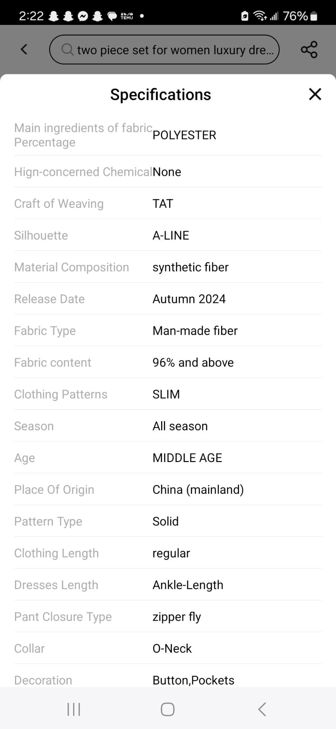The width and height of the screenshot is (336, 729).
Task: Open Android recent apps button
Action: (x=74, y=709)
